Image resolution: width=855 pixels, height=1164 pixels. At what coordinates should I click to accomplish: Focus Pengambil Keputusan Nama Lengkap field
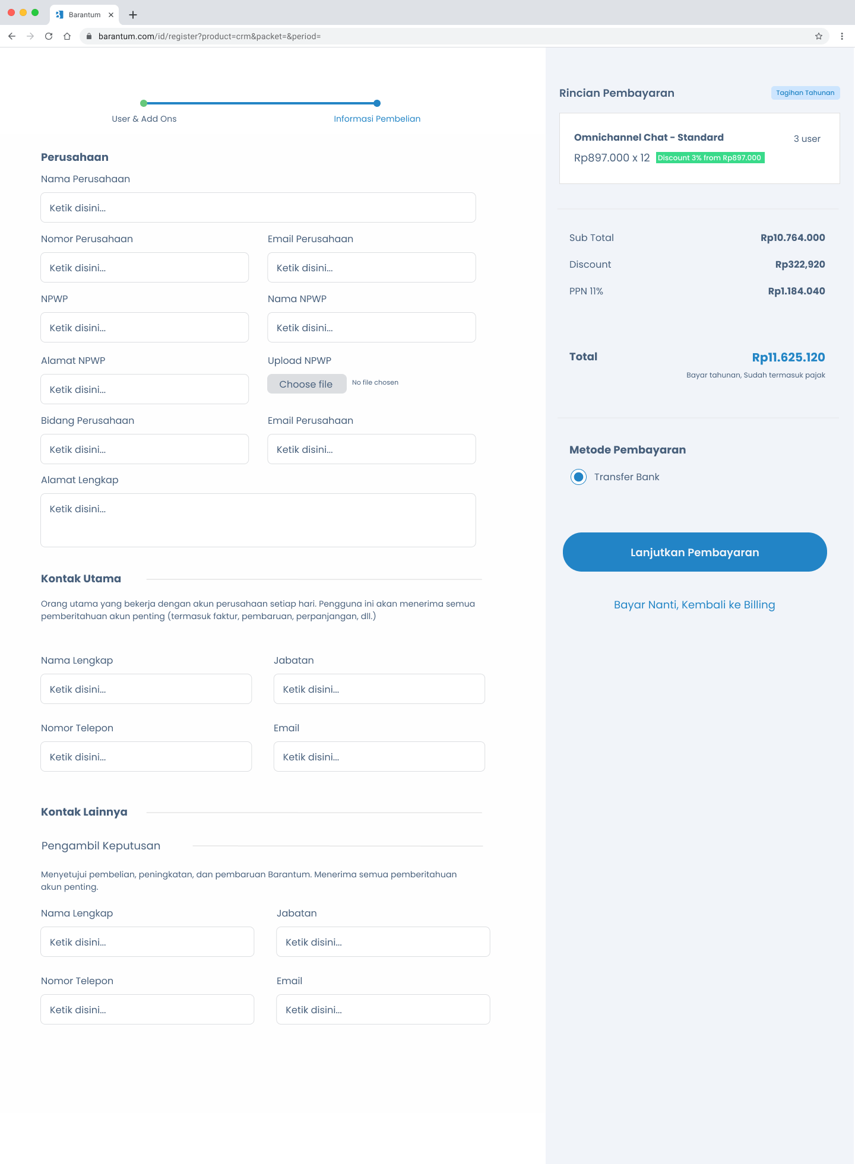tap(147, 942)
